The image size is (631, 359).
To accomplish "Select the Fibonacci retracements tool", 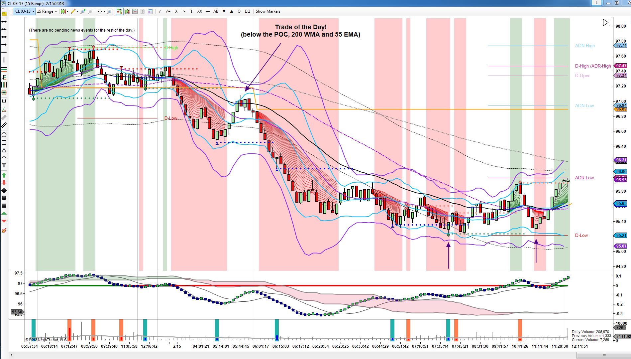I will (4, 69).
